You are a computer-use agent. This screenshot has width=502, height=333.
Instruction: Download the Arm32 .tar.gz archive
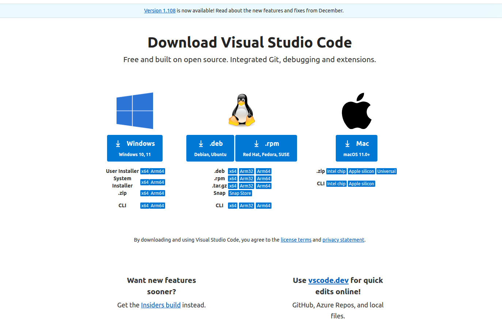point(246,186)
